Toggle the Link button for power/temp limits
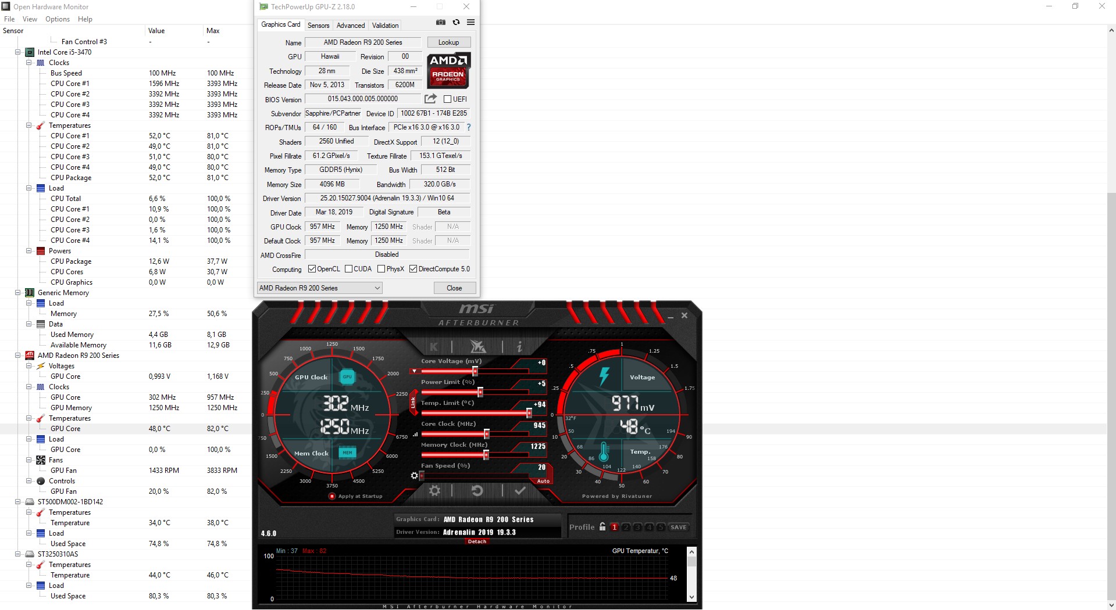The height and width of the screenshot is (610, 1116). pyautogui.click(x=413, y=402)
